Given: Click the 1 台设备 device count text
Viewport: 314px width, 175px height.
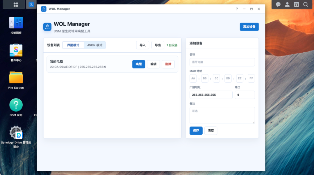Looking at the screenshot, I should 172,45.
